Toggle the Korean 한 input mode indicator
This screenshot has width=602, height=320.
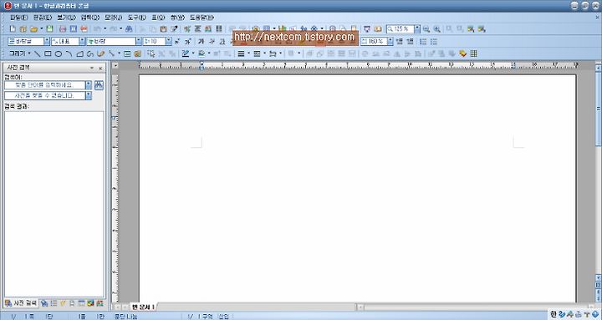pos(554,314)
